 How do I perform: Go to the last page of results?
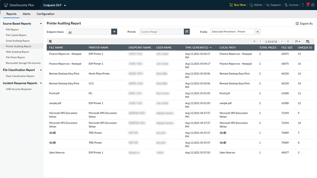tap(288, 41)
